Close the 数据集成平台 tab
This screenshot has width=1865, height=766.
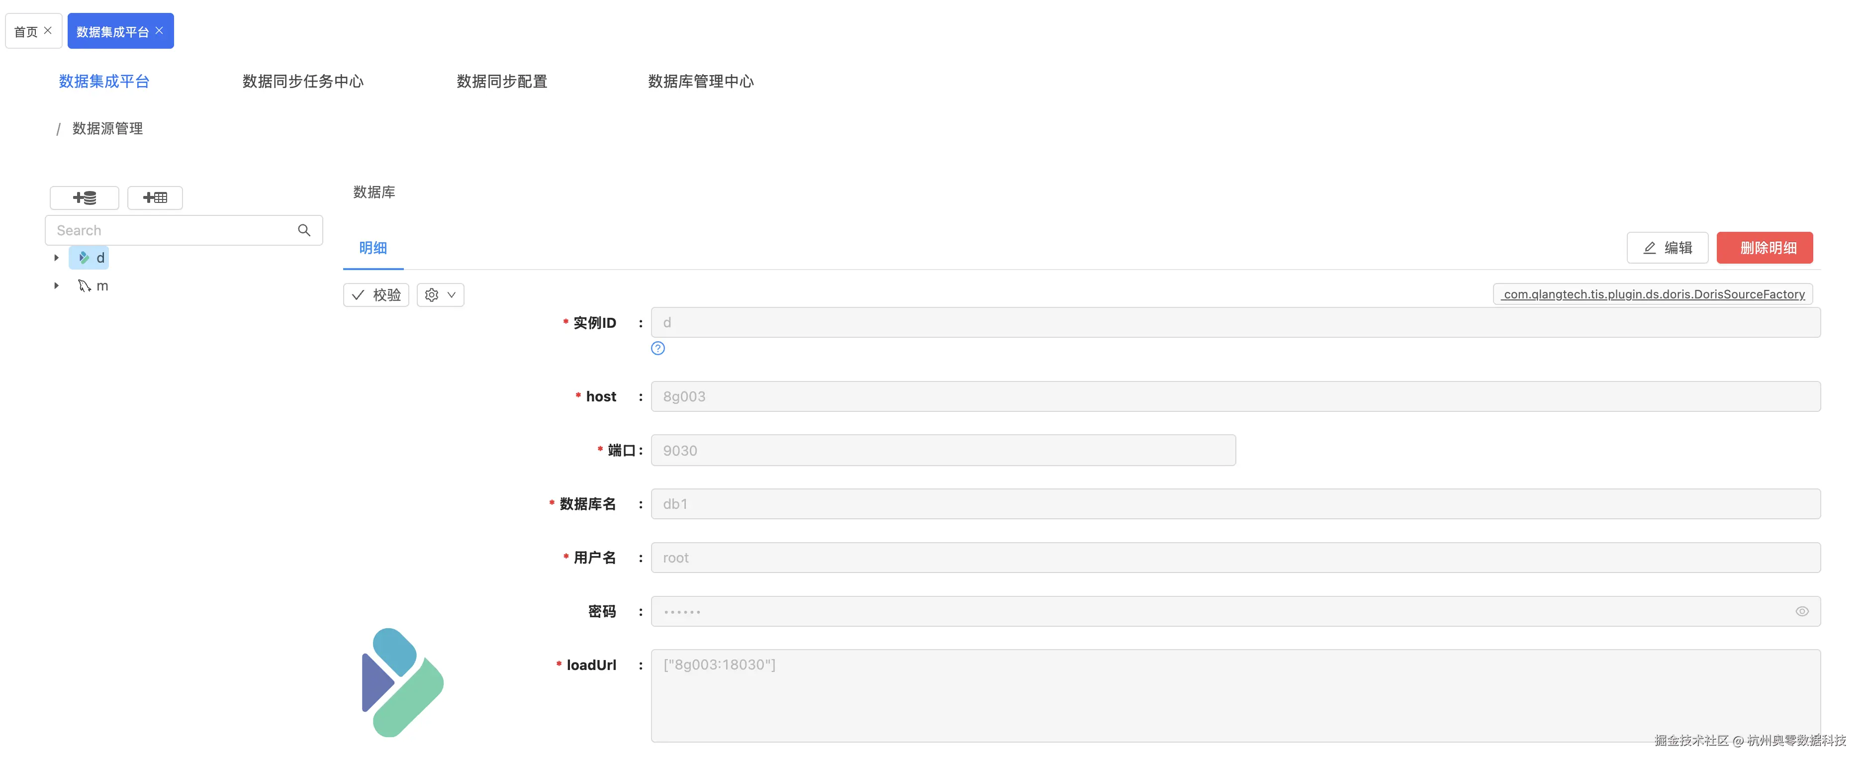pos(159,30)
